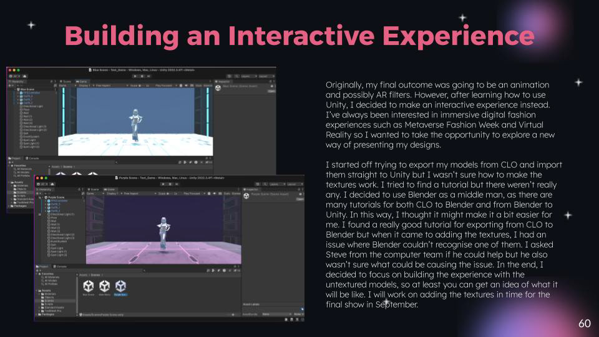Open Console tab in Purple Scene window
Image resolution: width=599 pixels, height=337 pixels.
(61, 266)
